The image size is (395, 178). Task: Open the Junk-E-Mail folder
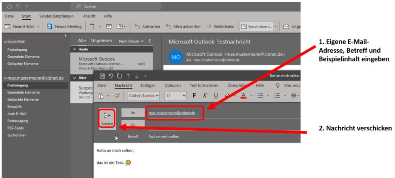(17, 114)
